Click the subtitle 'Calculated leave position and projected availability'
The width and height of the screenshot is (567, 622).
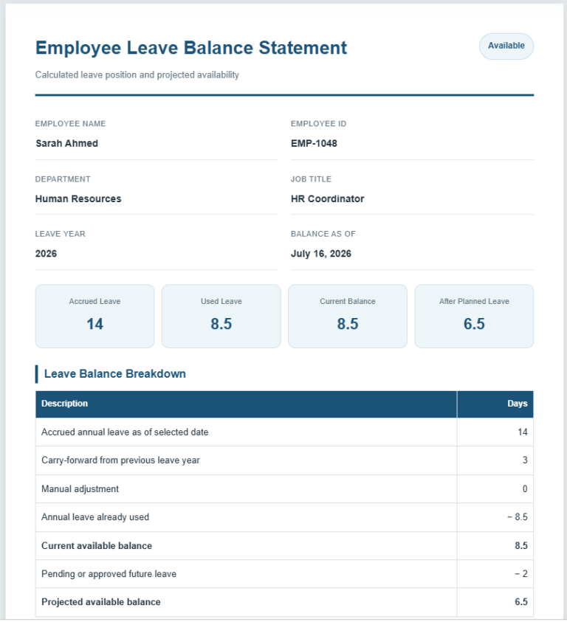(137, 75)
